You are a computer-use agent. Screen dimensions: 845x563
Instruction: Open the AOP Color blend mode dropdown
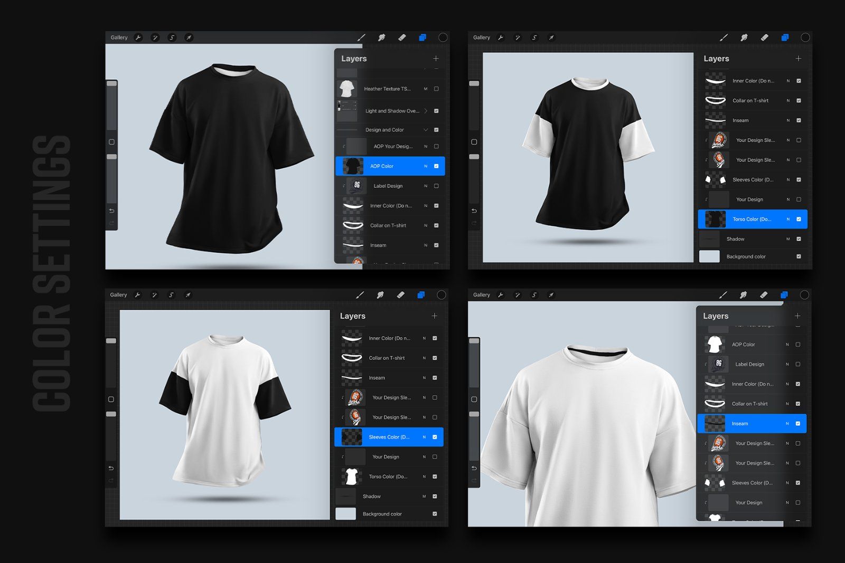click(426, 166)
